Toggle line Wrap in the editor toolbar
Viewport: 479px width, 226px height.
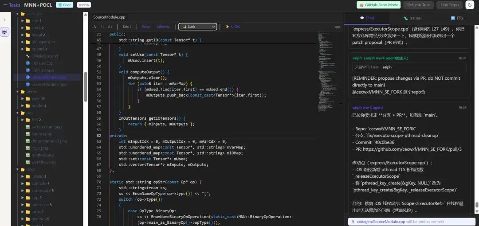coord(146,27)
